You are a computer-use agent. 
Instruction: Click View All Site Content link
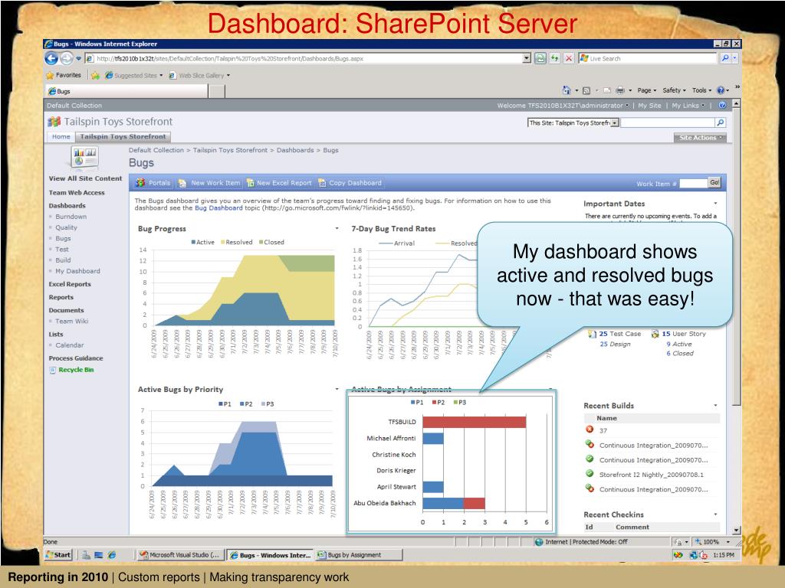coord(85,178)
